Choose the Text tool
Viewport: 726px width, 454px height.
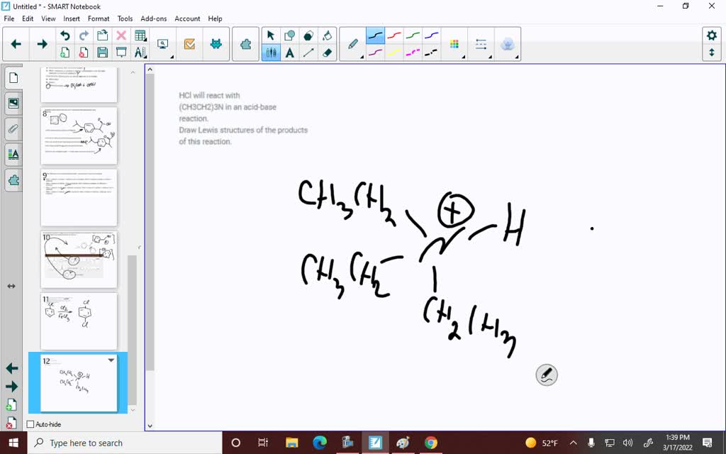(x=289, y=52)
